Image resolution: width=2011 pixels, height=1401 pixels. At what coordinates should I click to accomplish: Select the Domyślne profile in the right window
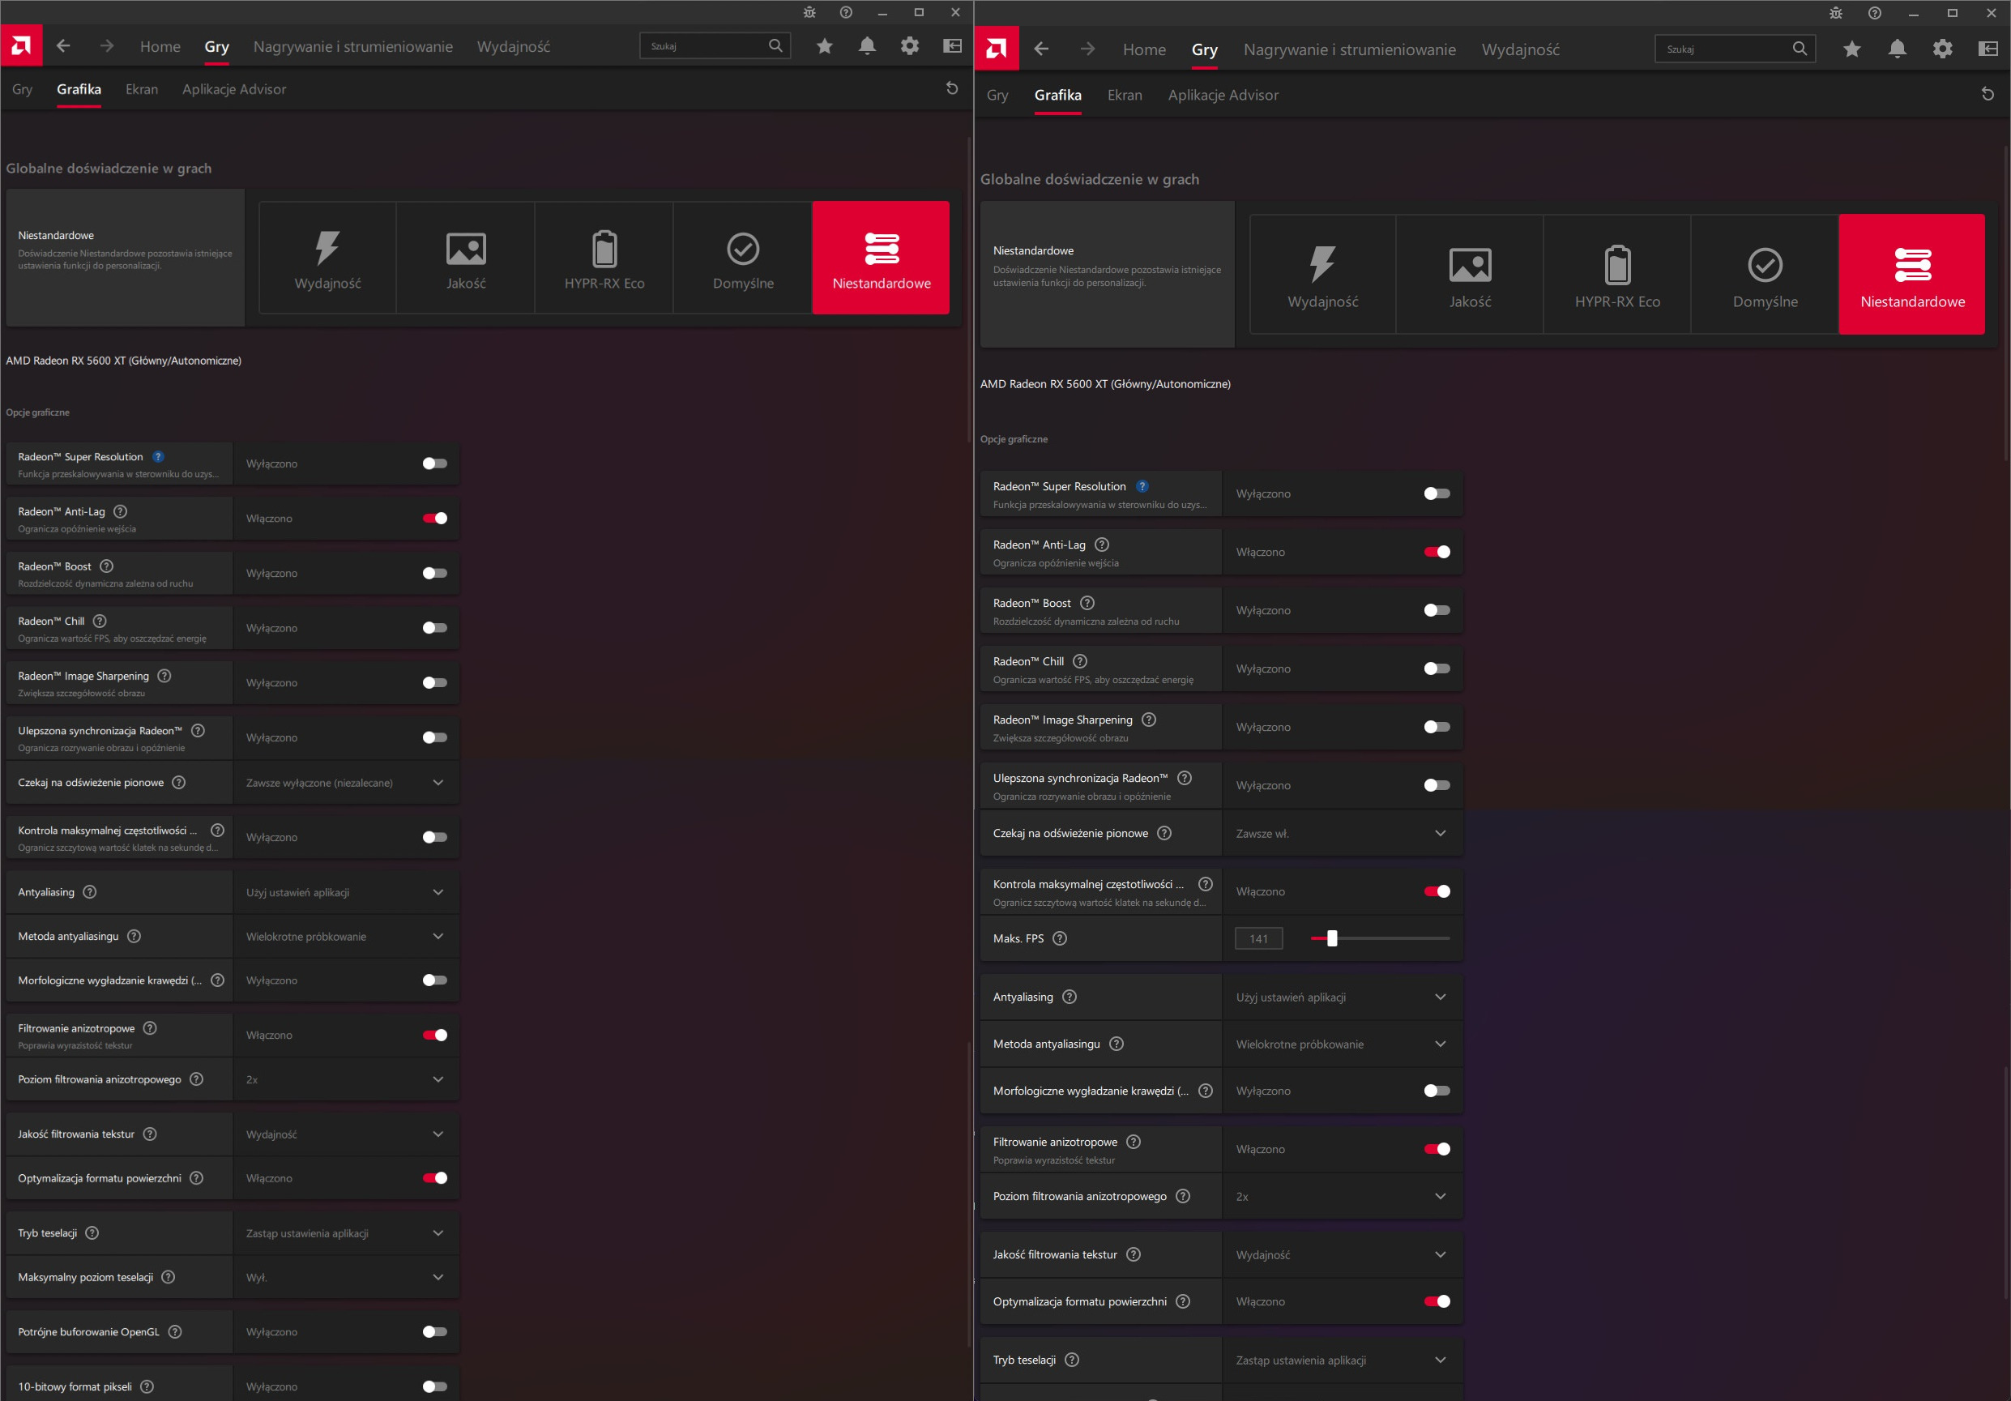(1764, 276)
